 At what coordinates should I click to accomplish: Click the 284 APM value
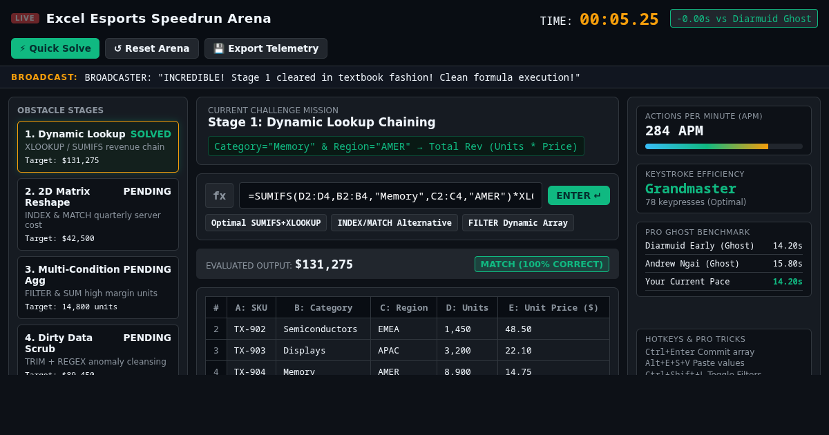point(674,130)
